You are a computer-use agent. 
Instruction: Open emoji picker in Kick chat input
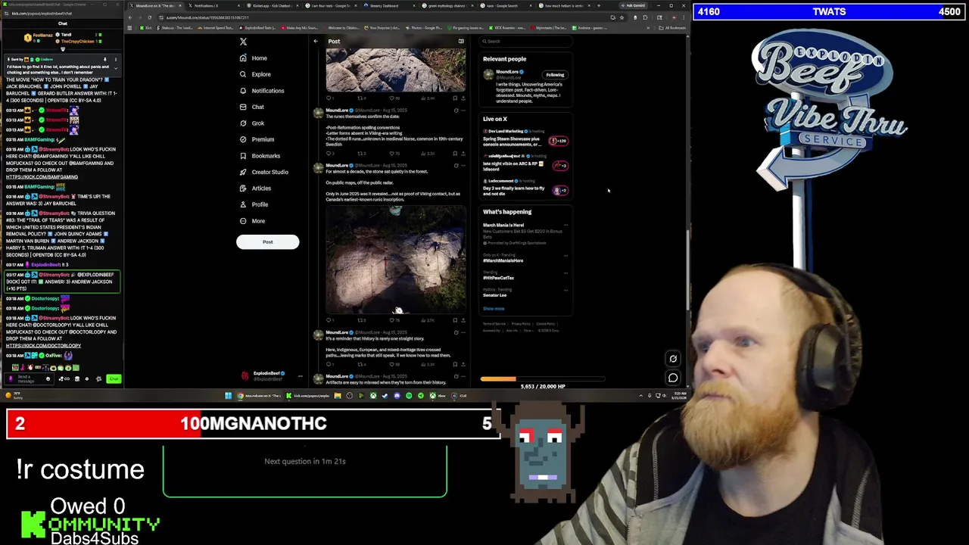(x=48, y=378)
